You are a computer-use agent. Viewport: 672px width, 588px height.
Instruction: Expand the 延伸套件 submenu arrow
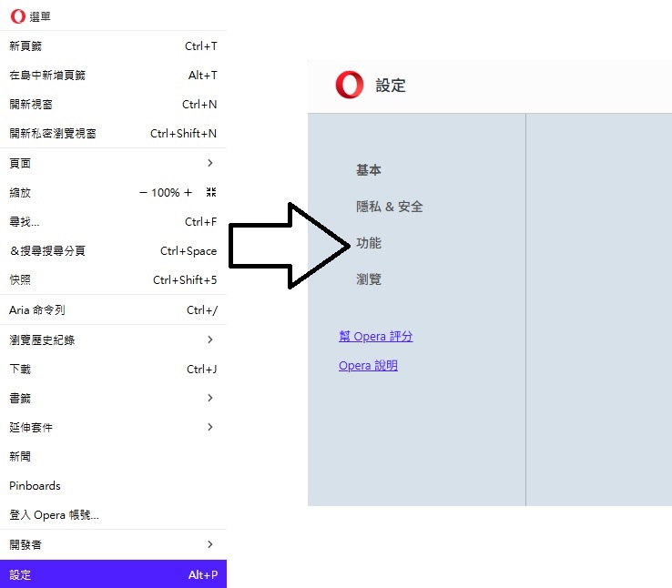pos(210,427)
